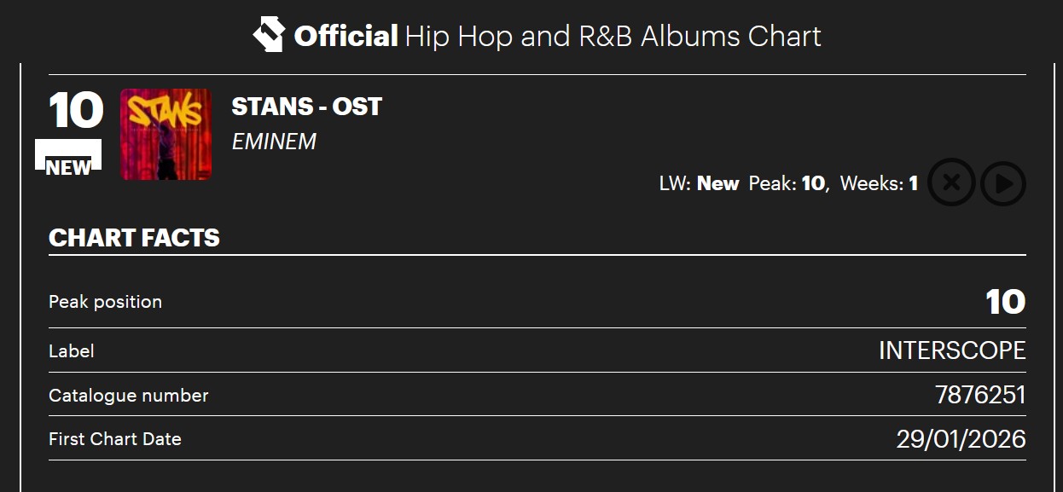Screen dimensions: 1063x492
Task: Open the EMINEM artist link
Action: pyautogui.click(x=274, y=142)
